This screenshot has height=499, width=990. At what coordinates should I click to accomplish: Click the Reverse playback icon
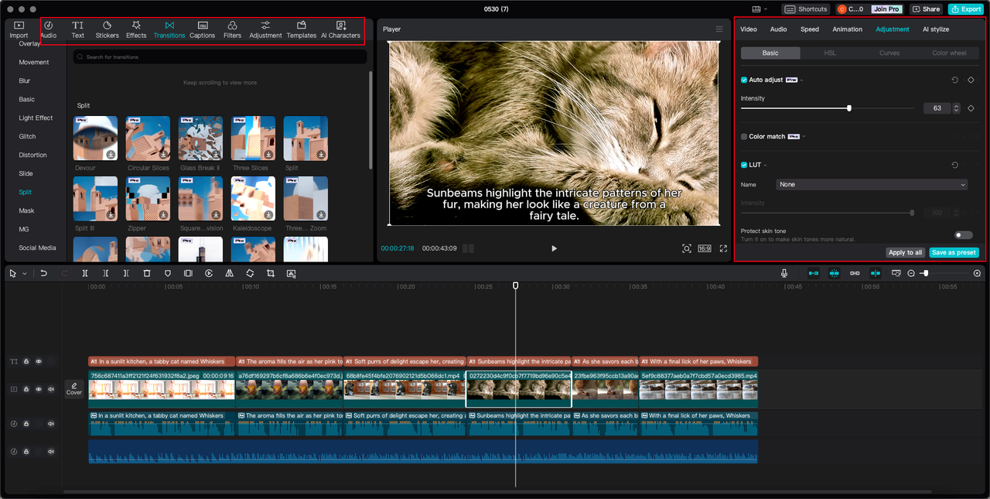(209, 273)
